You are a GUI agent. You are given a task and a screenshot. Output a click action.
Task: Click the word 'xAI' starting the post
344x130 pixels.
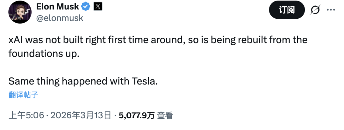16,40
